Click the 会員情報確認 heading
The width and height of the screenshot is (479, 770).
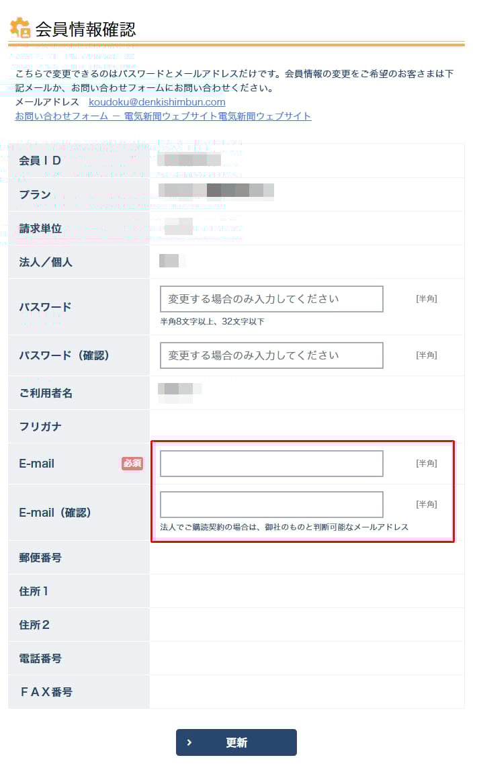(x=85, y=29)
